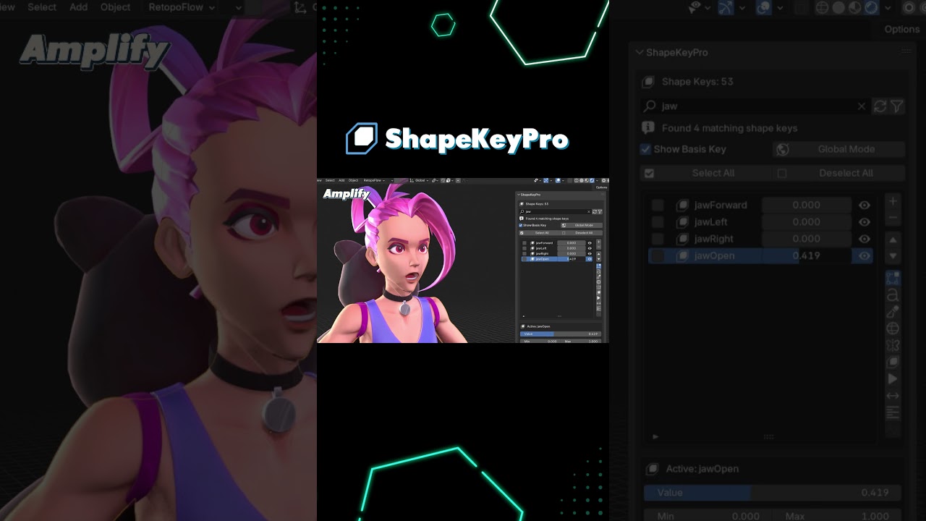Click the eyedropper icon in the background vertical toolbar
The height and width of the screenshot is (521, 926).
[893, 312]
